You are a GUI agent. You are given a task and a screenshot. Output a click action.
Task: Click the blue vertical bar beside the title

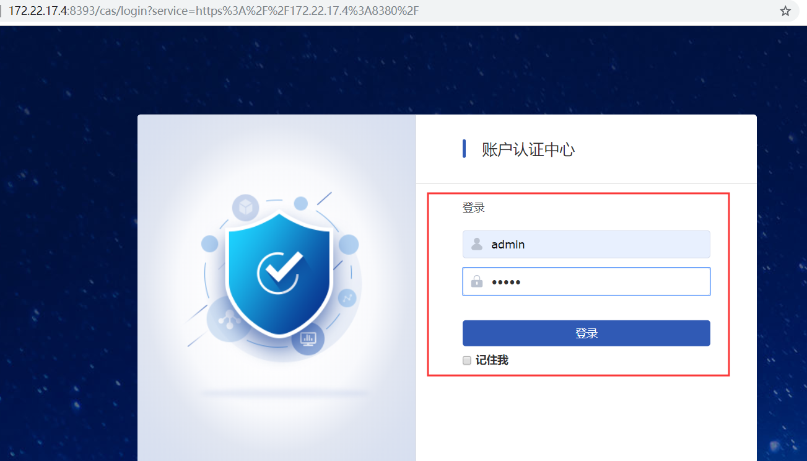(x=464, y=149)
